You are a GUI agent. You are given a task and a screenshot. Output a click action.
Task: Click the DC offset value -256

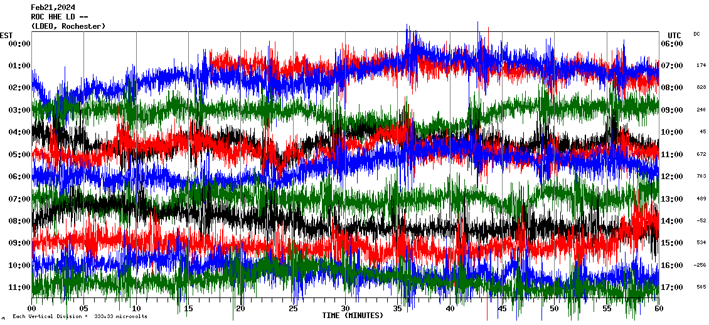pos(700,265)
